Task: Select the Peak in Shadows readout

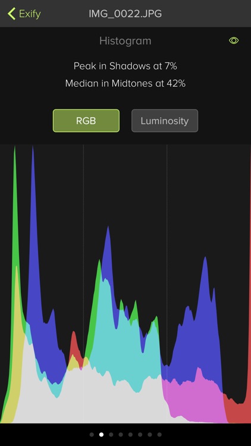Action: [x=125, y=66]
